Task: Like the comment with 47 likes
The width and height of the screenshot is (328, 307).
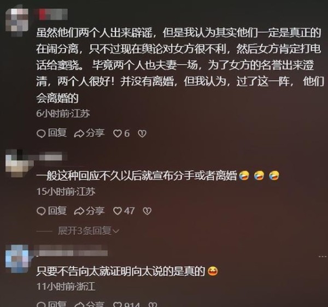Action: tap(124, 211)
